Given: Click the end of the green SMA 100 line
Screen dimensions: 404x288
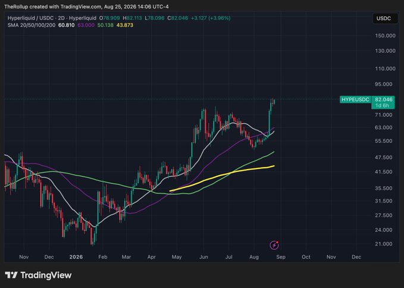Looking at the screenshot, I should point(274,152).
